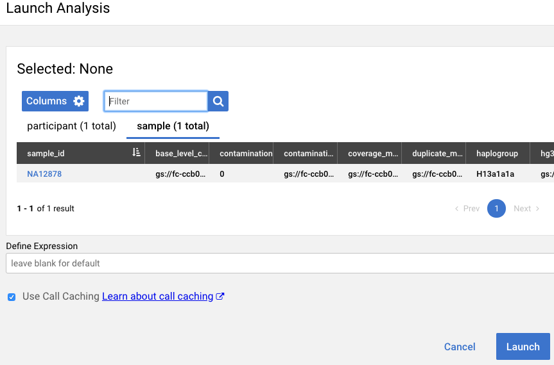Select page 1 in pagination
Viewport: 554px width, 365px height.
coord(496,209)
